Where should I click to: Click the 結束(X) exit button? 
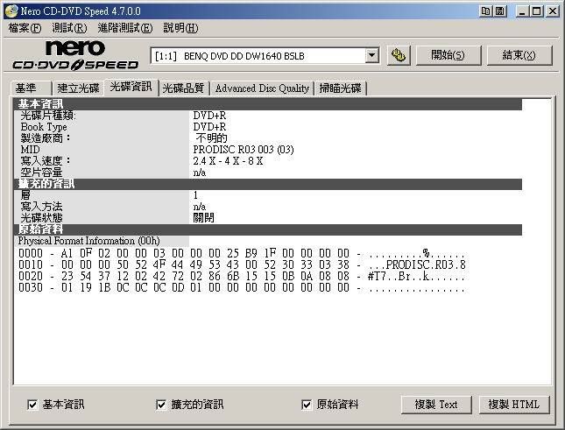pos(519,55)
